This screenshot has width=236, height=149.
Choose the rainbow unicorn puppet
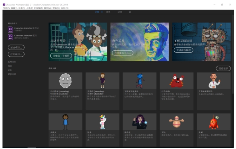102,122
